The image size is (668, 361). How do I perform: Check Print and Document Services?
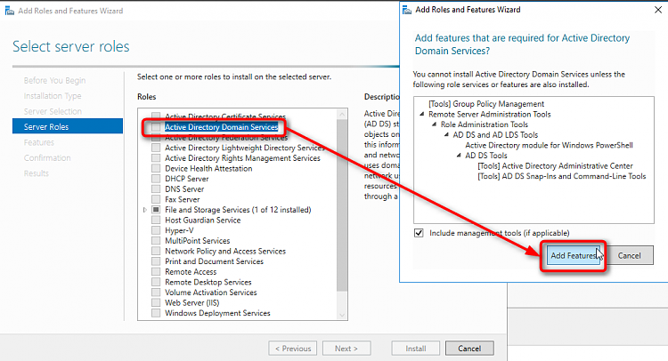coord(156,261)
